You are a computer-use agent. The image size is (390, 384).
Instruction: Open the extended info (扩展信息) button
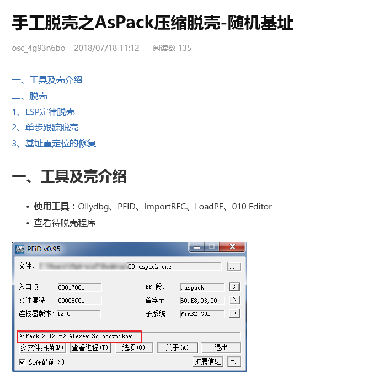click(208, 361)
